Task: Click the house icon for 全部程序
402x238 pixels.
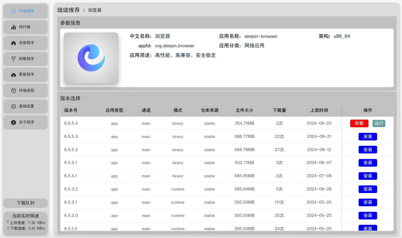Action: 13,43
